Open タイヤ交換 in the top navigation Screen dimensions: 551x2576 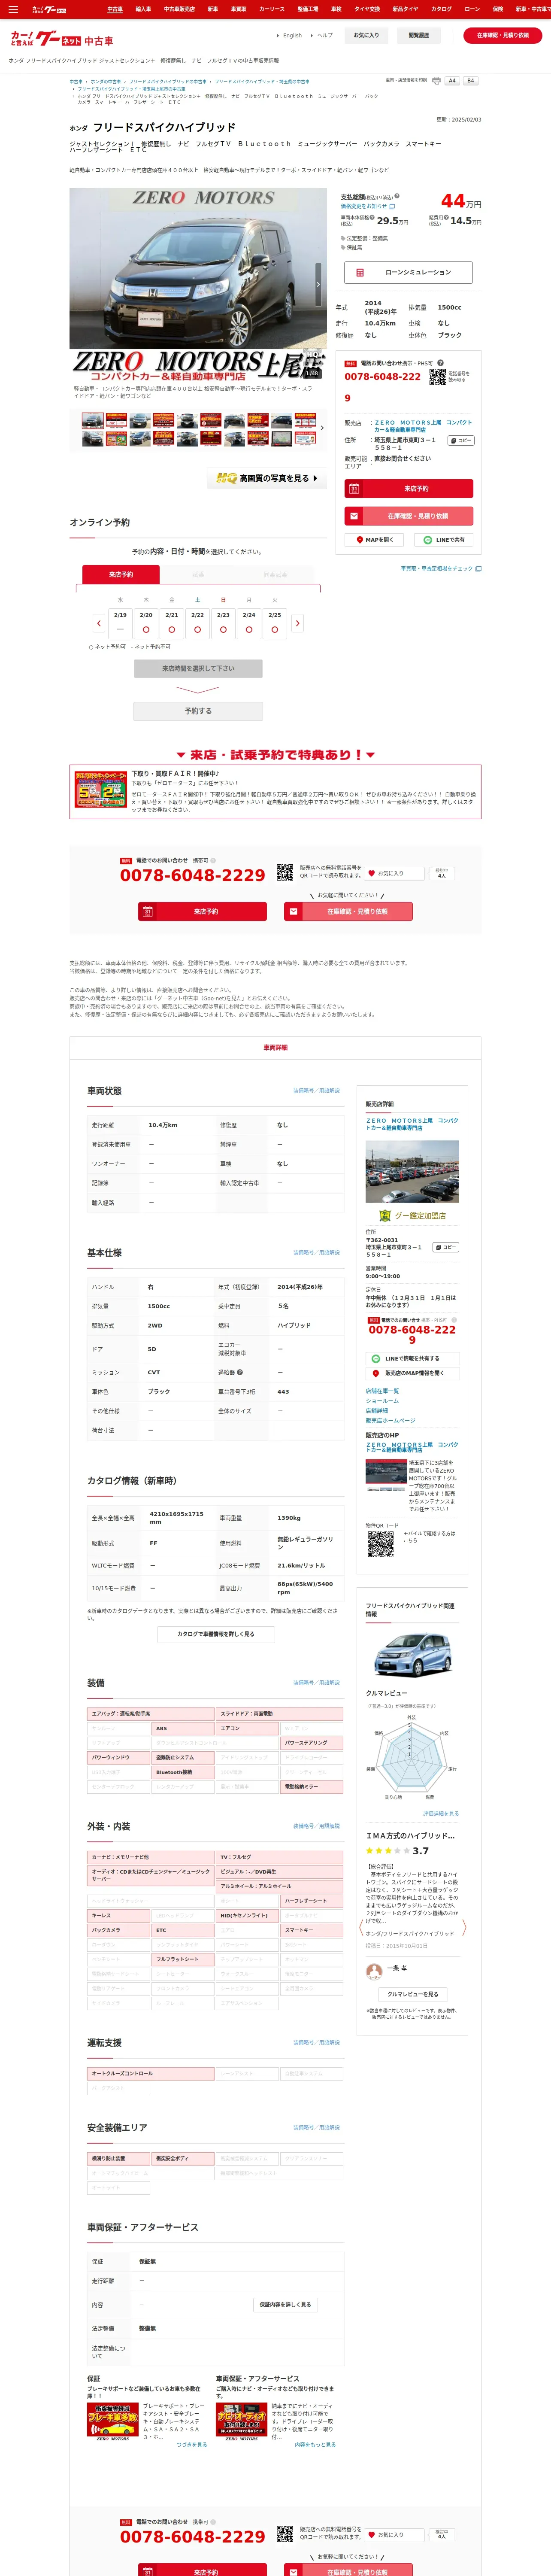click(x=367, y=9)
